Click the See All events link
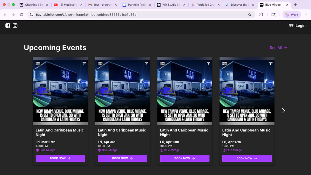 (x=278, y=47)
